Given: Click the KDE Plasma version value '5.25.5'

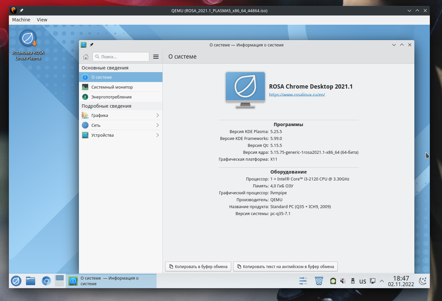Looking at the screenshot, I should [276, 132].
